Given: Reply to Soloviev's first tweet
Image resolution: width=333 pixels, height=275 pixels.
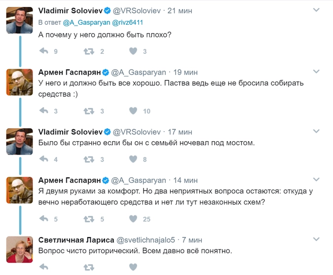Looking at the screenshot, I should point(43,51).
